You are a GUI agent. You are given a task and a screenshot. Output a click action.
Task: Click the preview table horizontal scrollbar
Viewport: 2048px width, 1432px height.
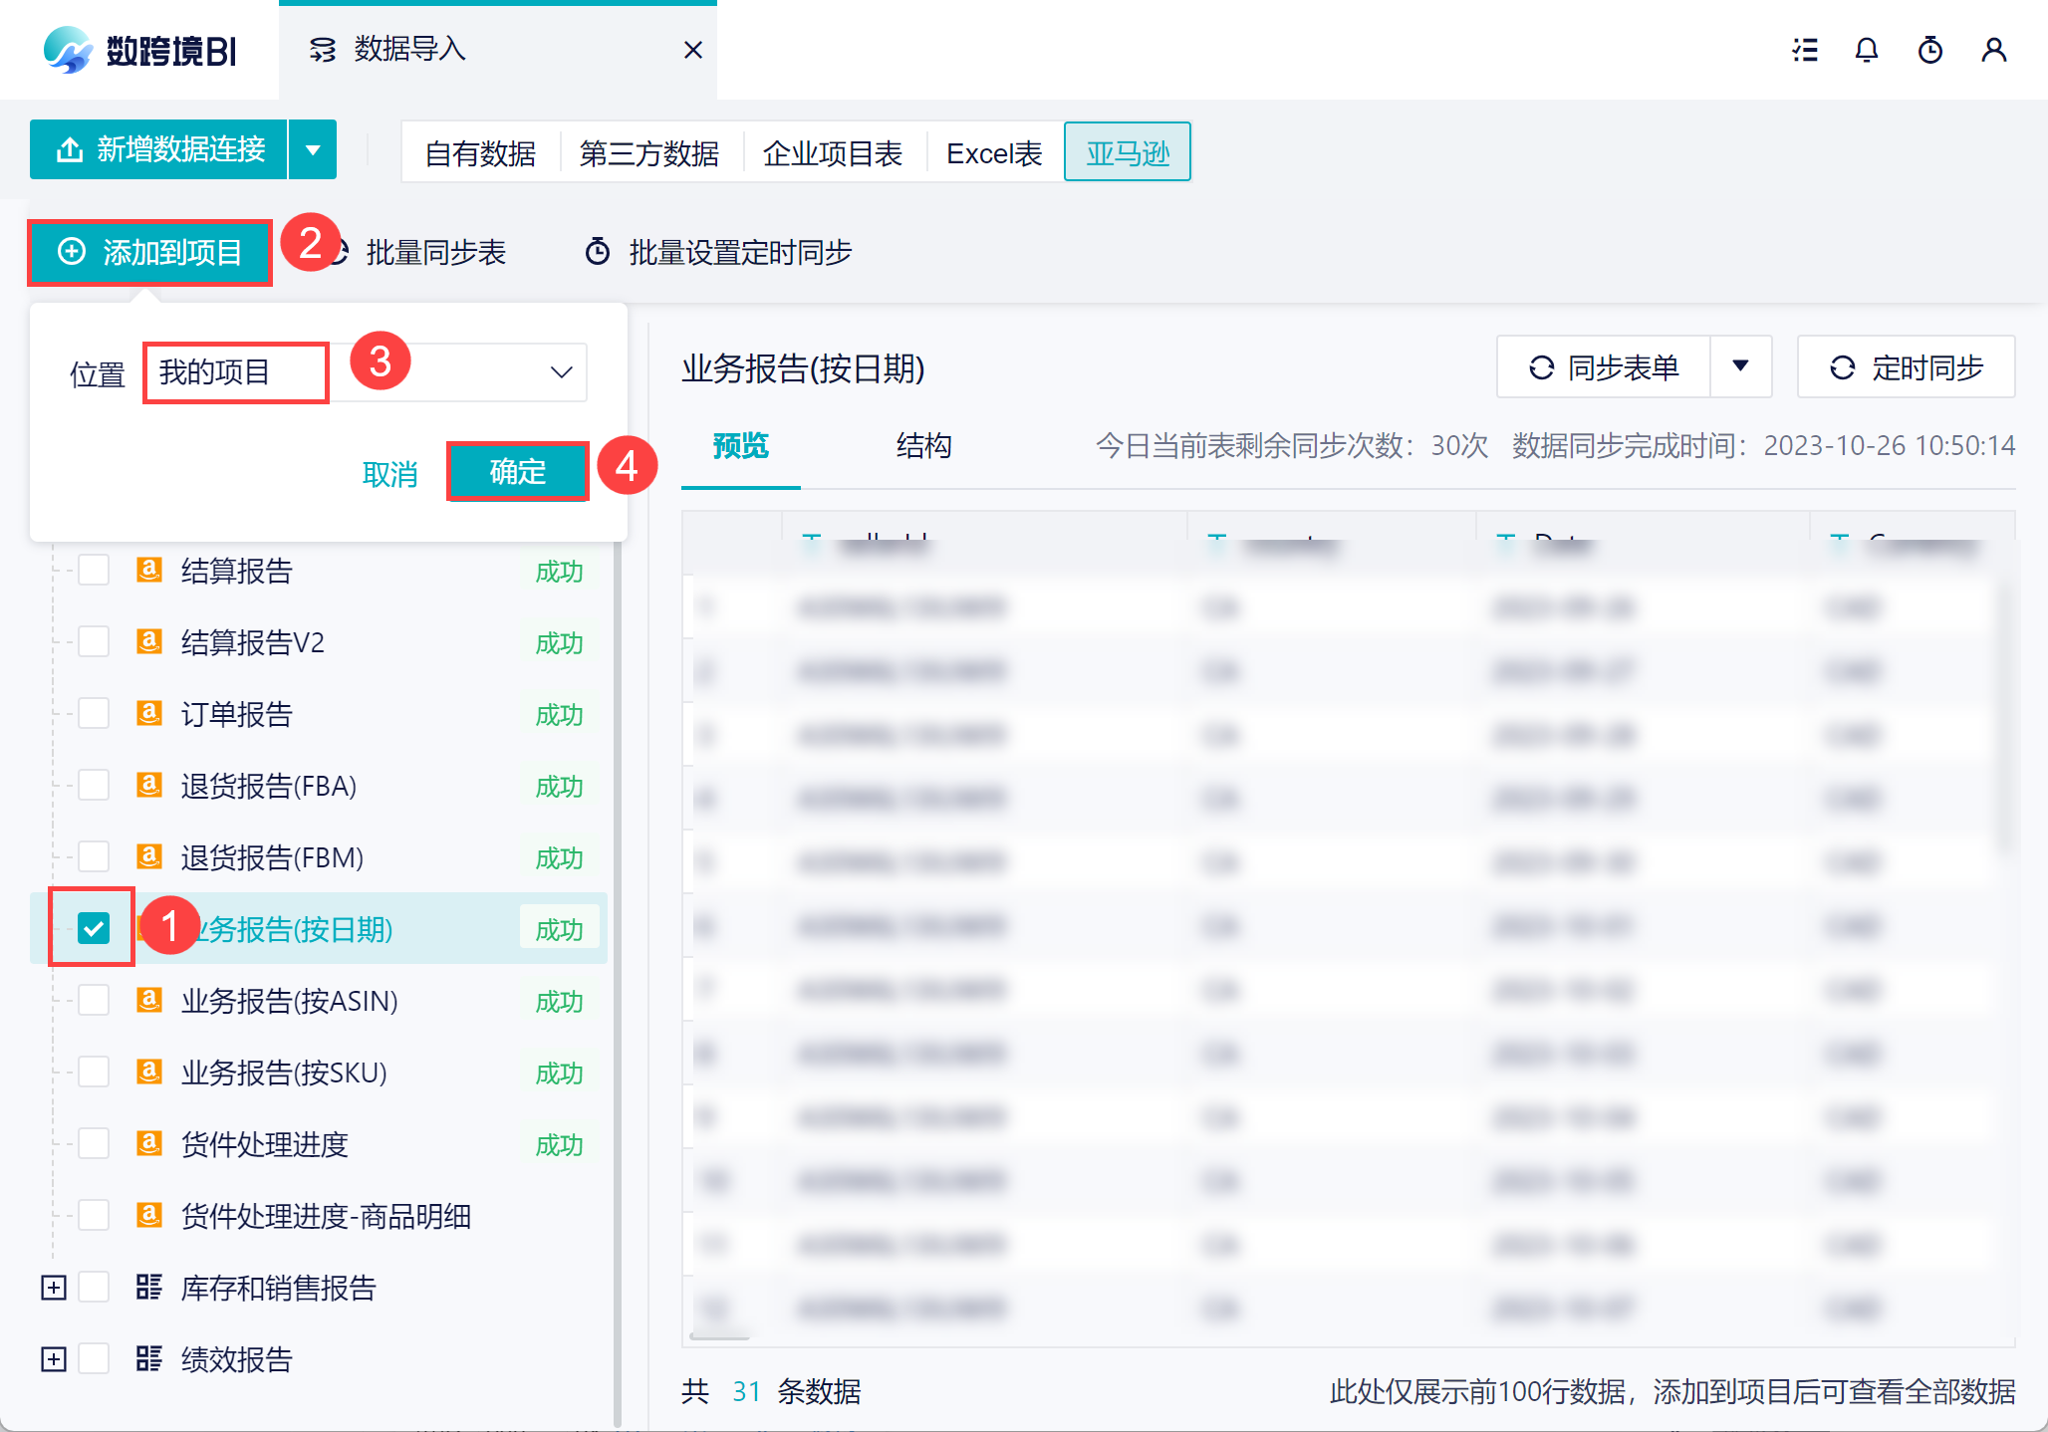(719, 1337)
